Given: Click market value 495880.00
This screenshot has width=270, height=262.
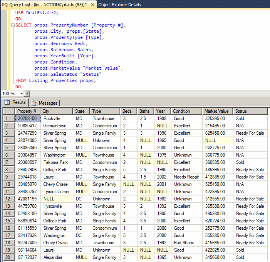Looking at the screenshot, I should (x=218, y=214).
